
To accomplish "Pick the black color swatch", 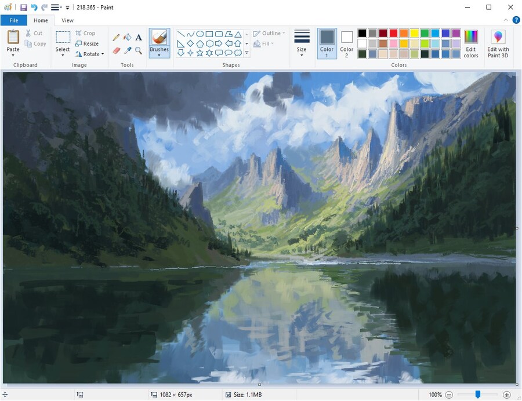I will pos(362,33).
